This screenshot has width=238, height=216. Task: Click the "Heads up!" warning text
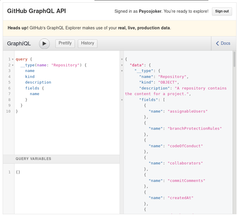(x=18, y=28)
